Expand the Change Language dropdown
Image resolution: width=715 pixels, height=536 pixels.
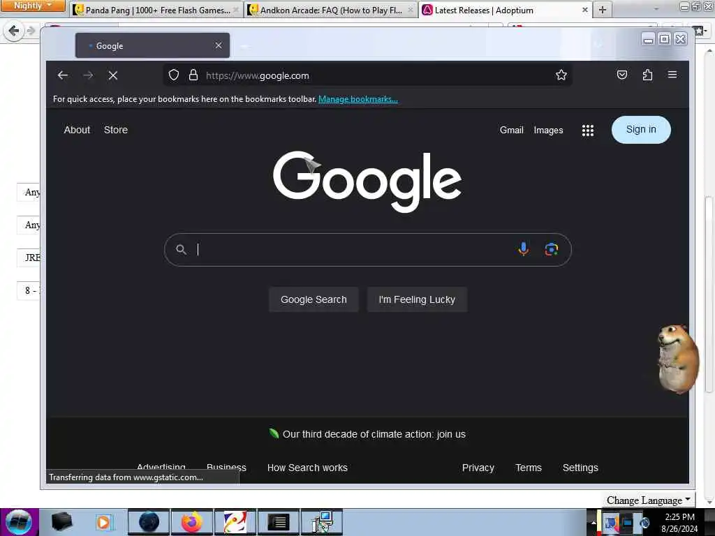click(649, 500)
